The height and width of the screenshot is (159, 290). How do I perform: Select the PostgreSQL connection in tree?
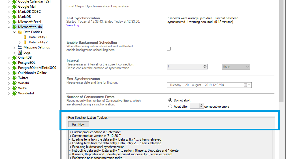27,63
